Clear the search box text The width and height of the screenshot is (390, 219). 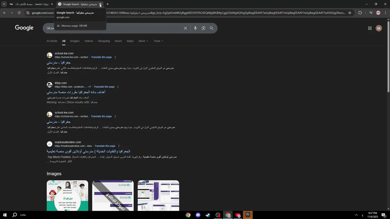[185, 28]
